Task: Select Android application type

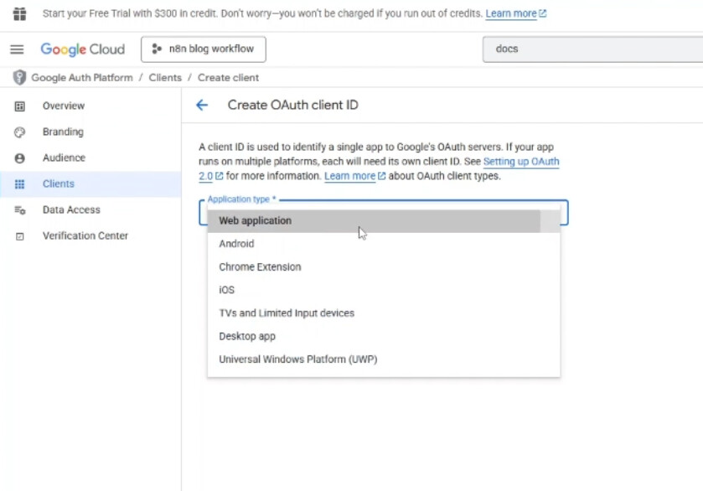Action: pyautogui.click(x=384, y=244)
